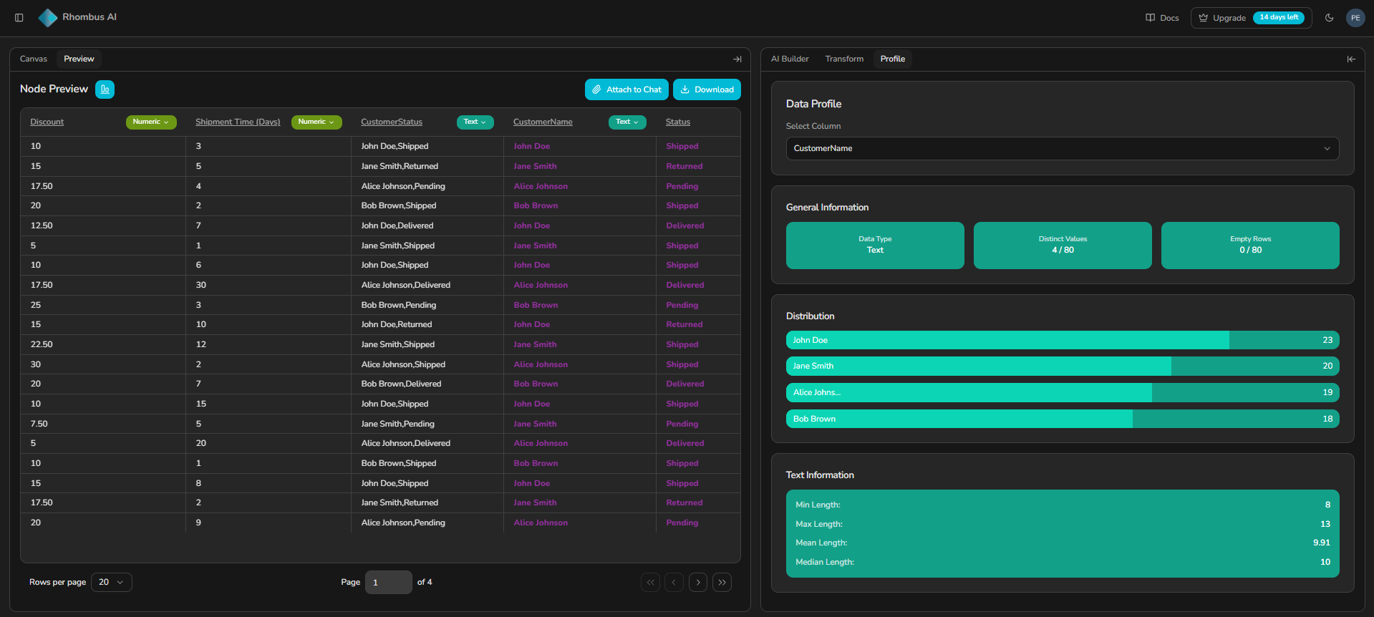
Task: Click the Bob Brown distribution bar
Action: 1063,419
